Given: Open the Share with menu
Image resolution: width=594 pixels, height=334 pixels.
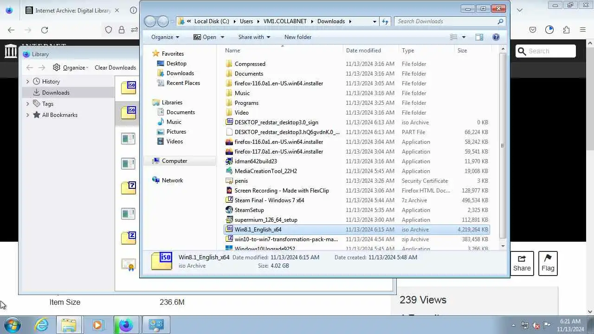Looking at the screenshot, I should pyautogui.click(x=254, y=37).
